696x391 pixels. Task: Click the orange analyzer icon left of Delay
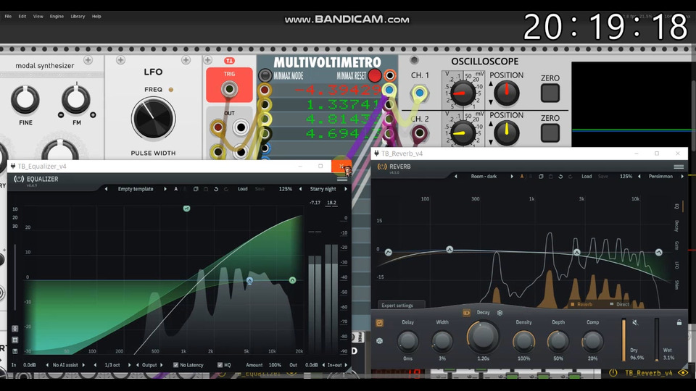point(379,323)
